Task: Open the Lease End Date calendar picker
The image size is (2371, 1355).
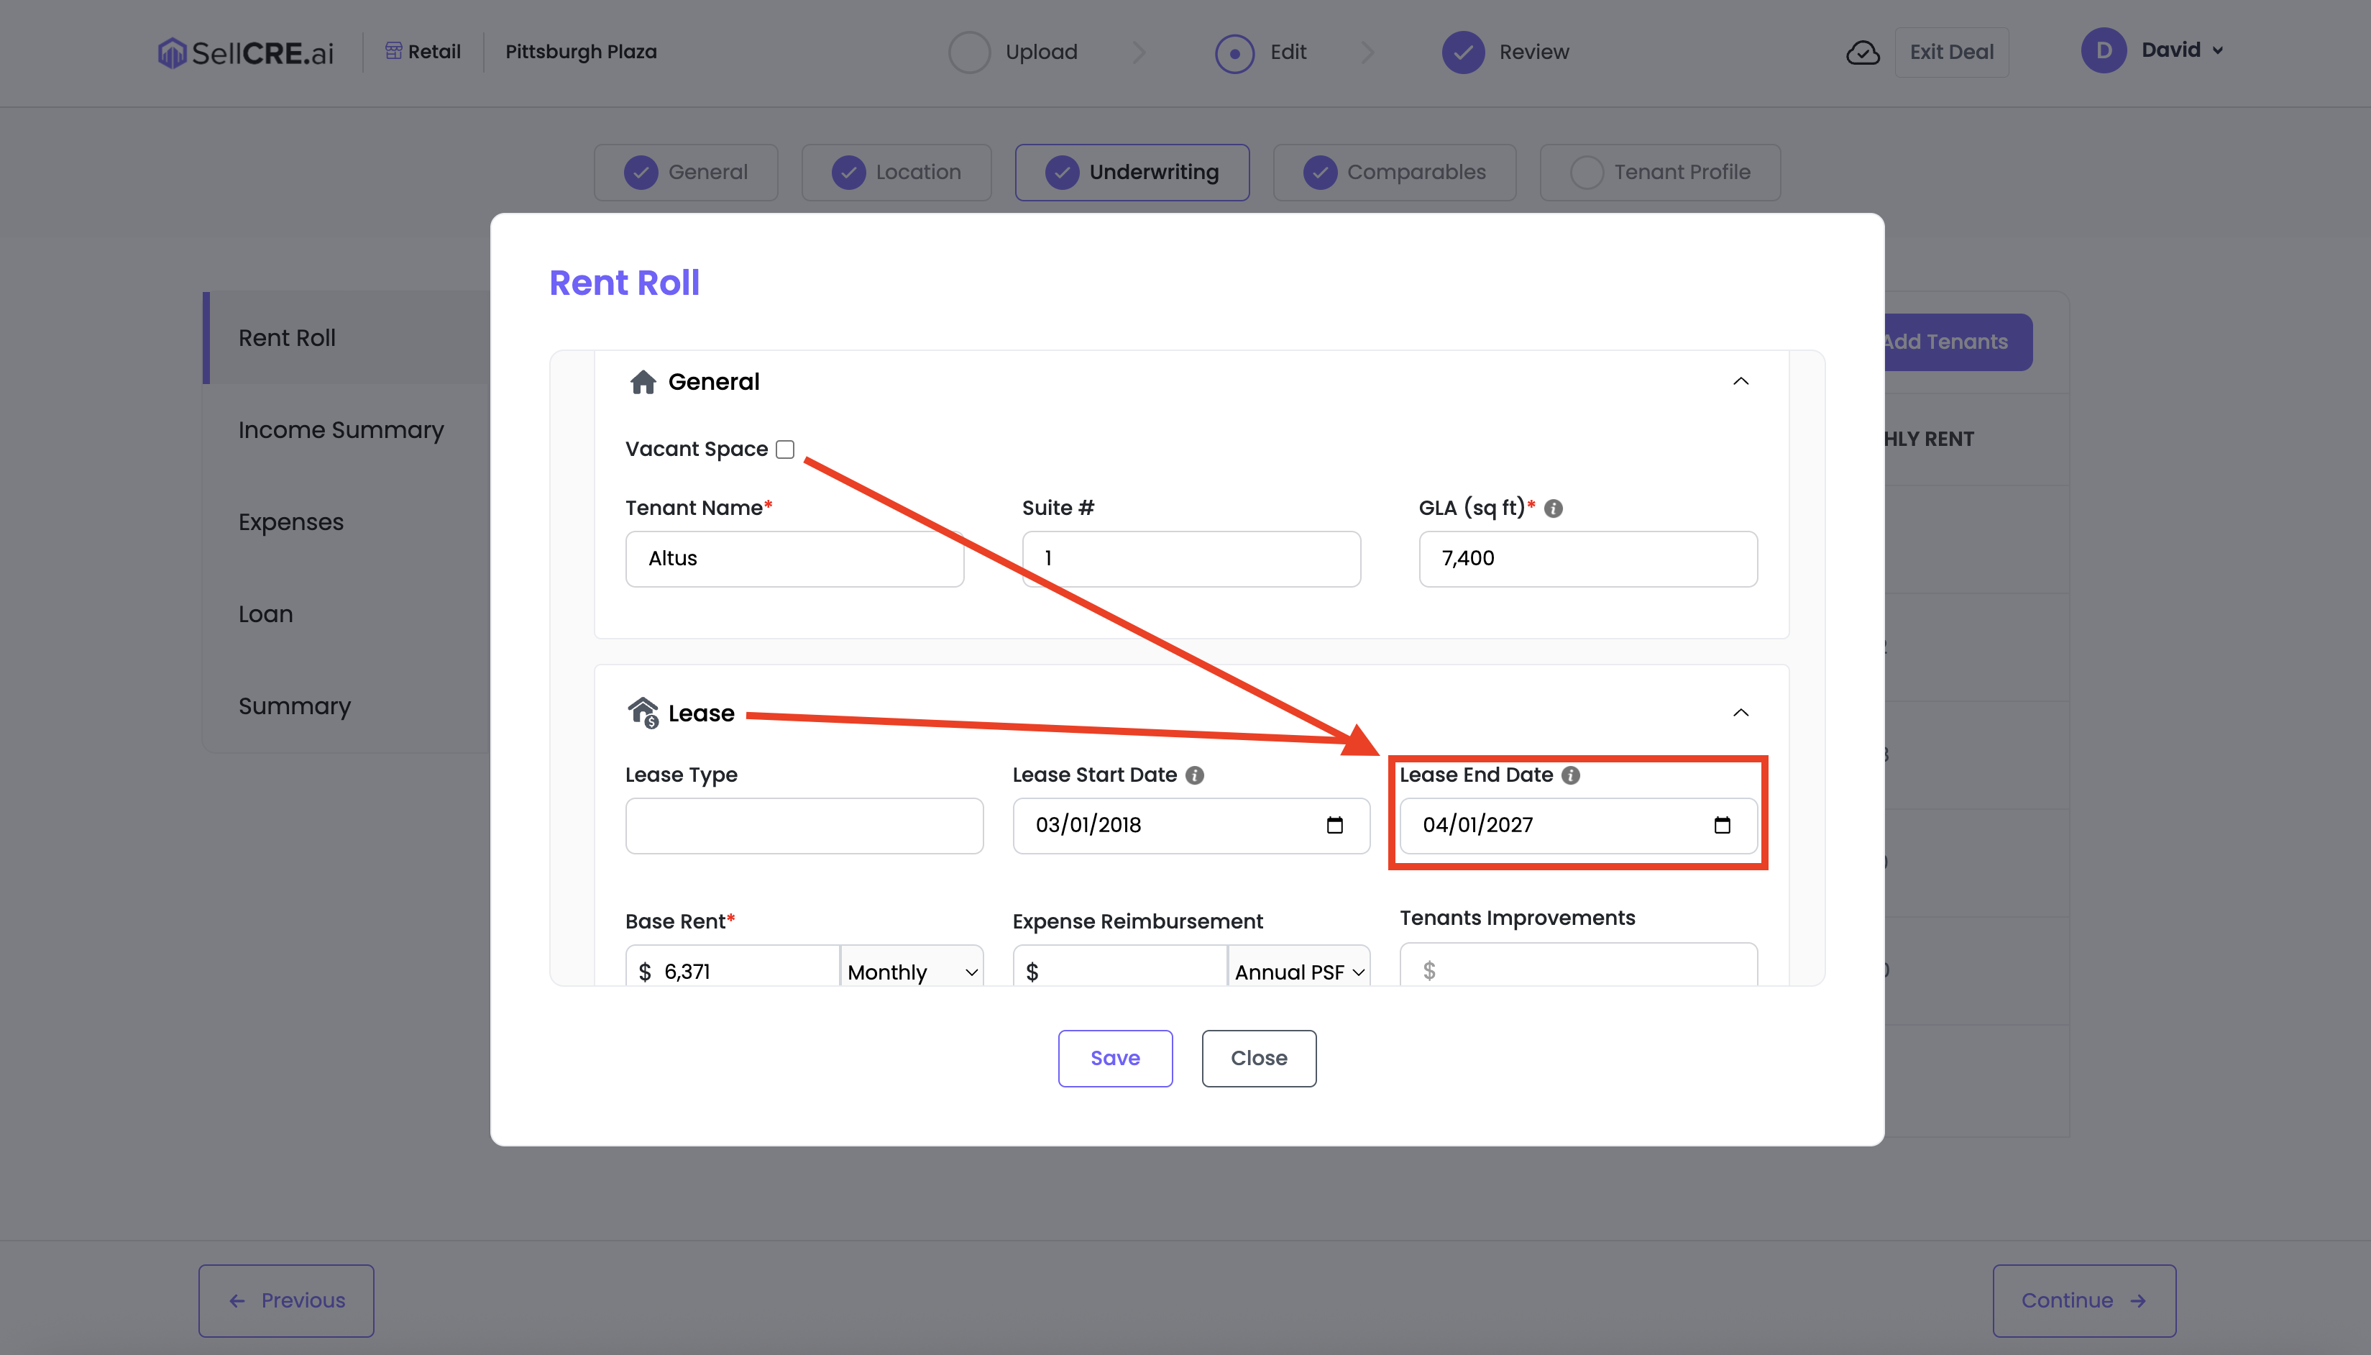Action: 1721,826
